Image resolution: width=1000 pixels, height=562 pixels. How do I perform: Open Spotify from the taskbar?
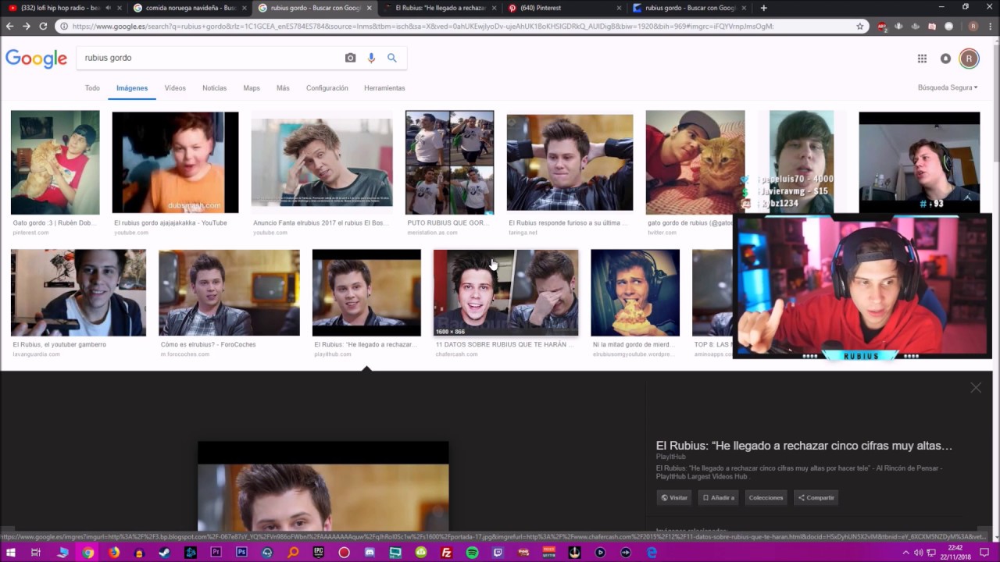[473, 553]
